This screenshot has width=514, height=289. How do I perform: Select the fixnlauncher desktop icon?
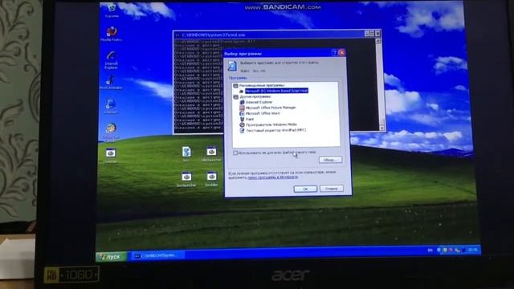[186, 179]
